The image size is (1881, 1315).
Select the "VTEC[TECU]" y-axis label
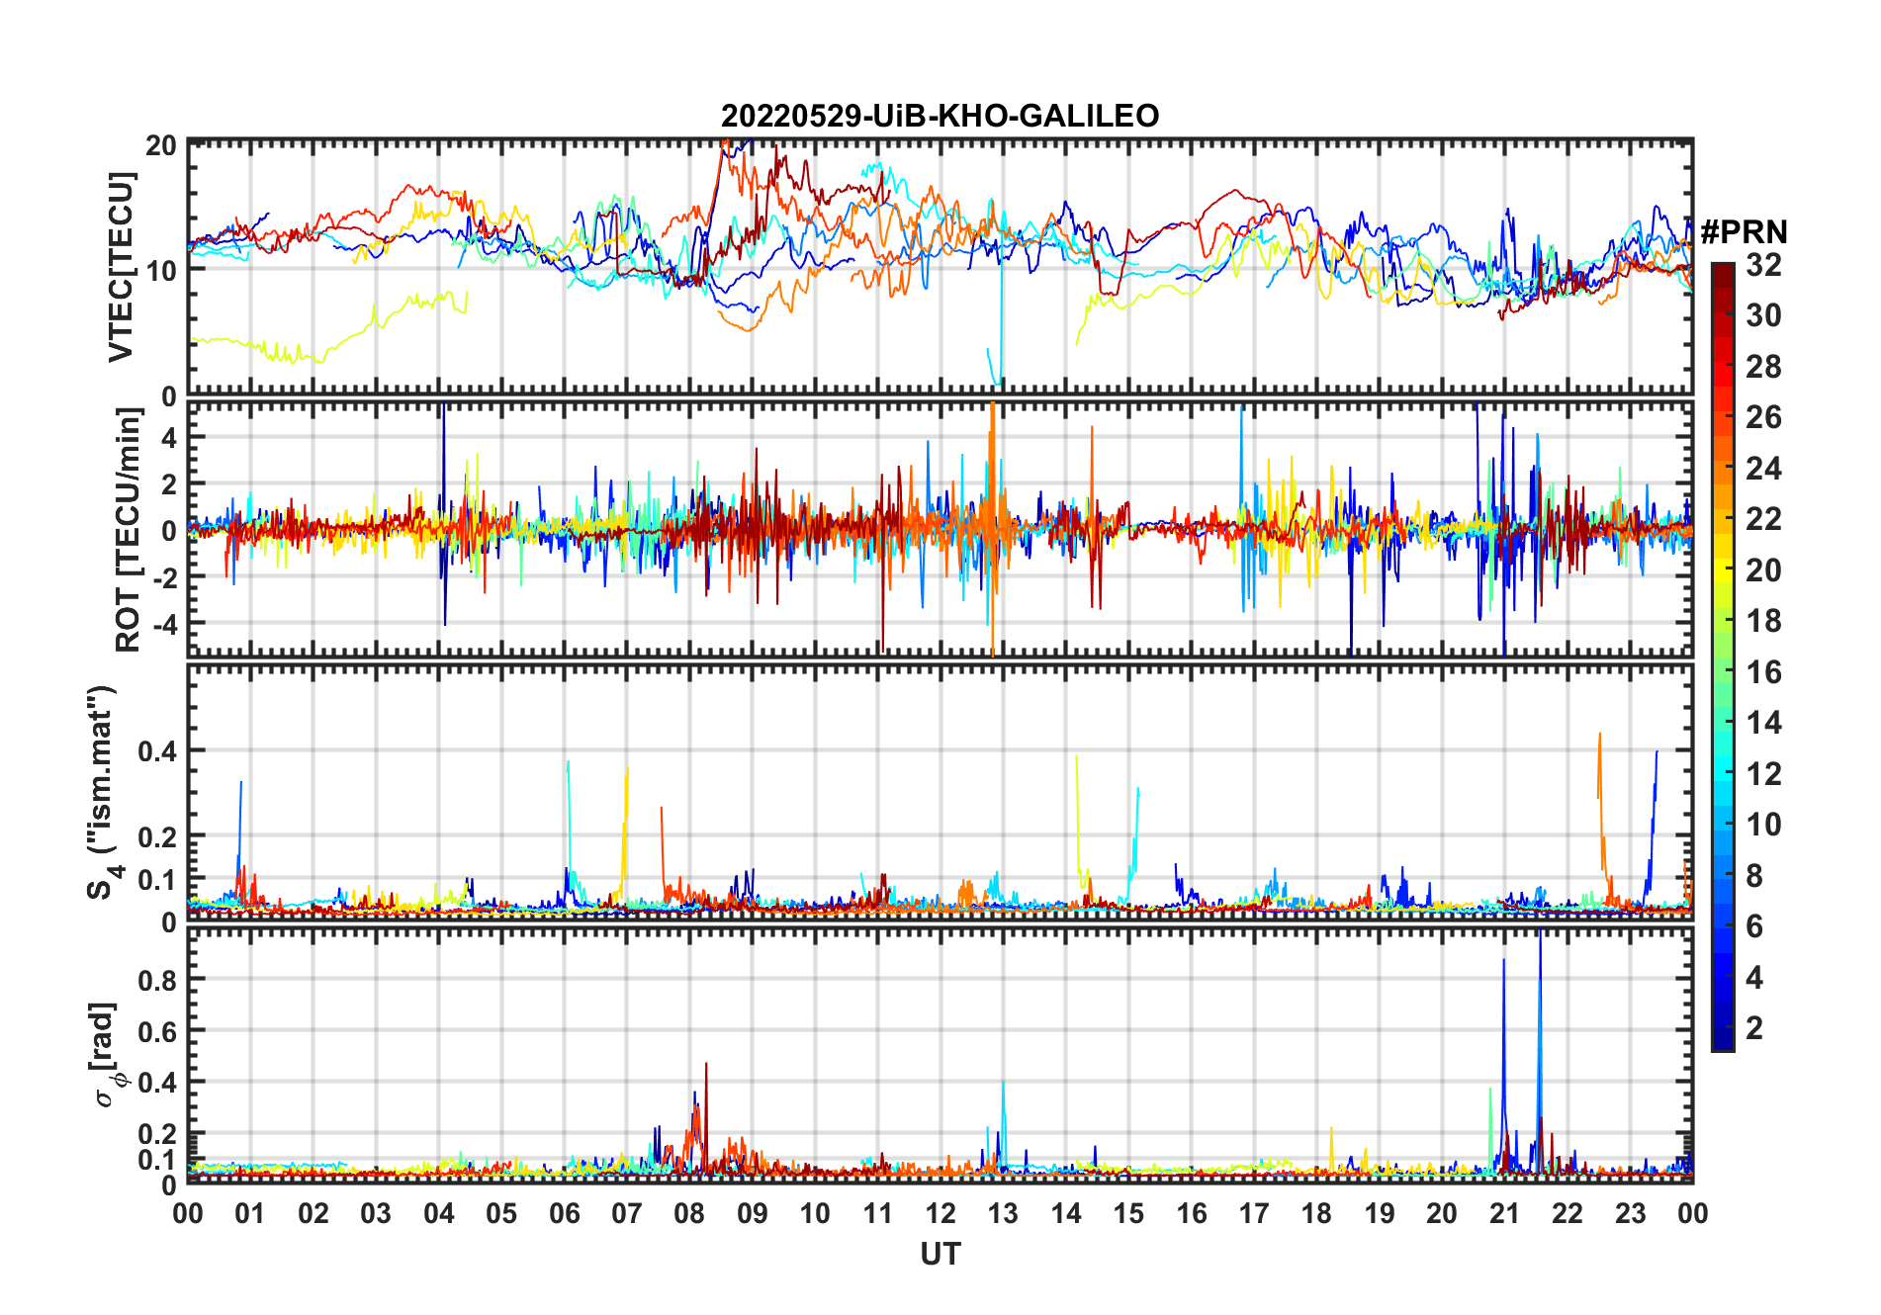121,267
